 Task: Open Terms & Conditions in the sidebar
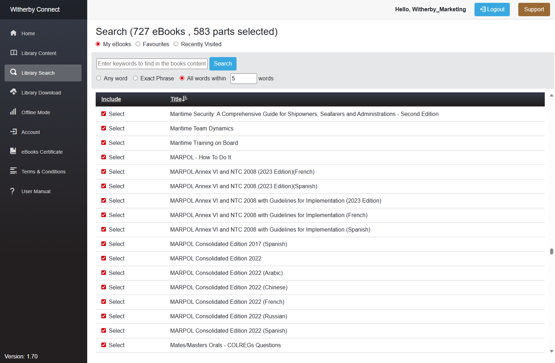(43, 172)
